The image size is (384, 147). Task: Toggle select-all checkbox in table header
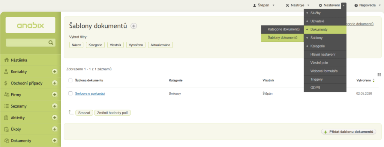[x=70, y=80]
